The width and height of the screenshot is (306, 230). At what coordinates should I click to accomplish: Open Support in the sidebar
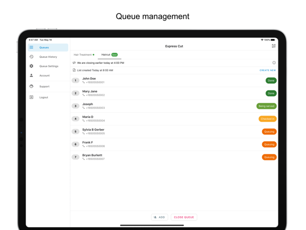[48, 87]
